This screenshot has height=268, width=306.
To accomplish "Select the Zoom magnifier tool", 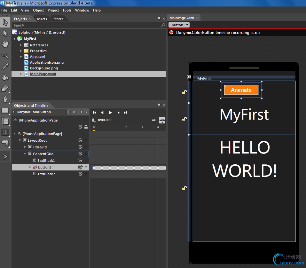I will tap(5, 55).
